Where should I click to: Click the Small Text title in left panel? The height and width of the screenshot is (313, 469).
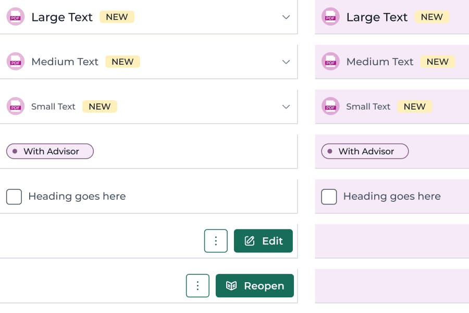(x=53, y=106)
